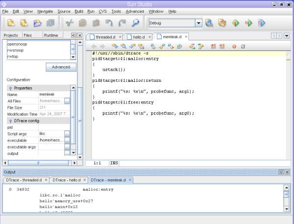Click the Attach Debugger icon

pos(262,23)
